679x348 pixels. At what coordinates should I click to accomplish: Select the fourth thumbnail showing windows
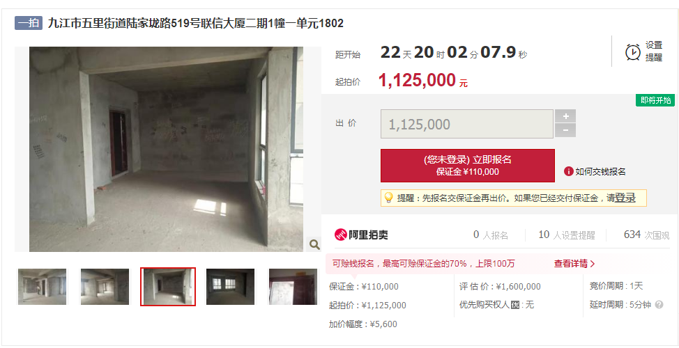(x=230, y=287)
